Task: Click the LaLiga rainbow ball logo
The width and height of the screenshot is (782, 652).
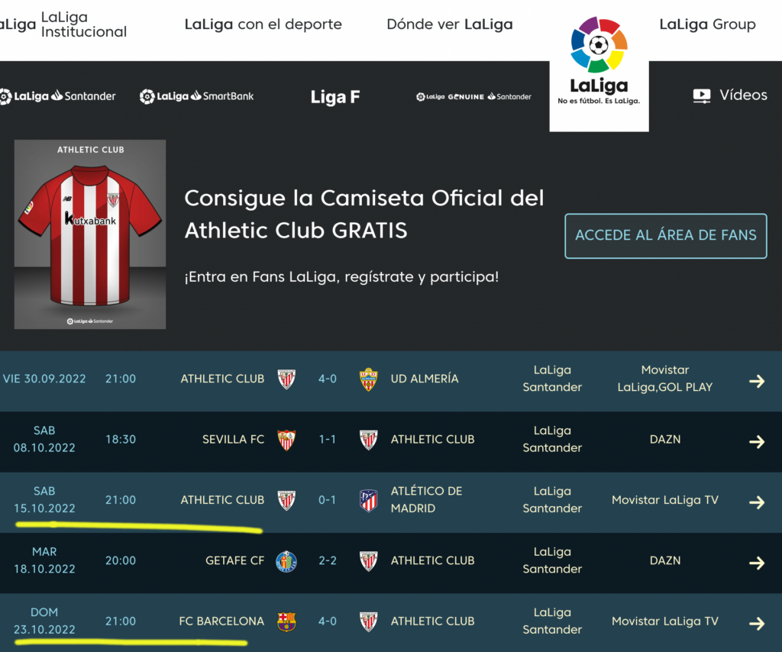Action: [x=599, y=46]
